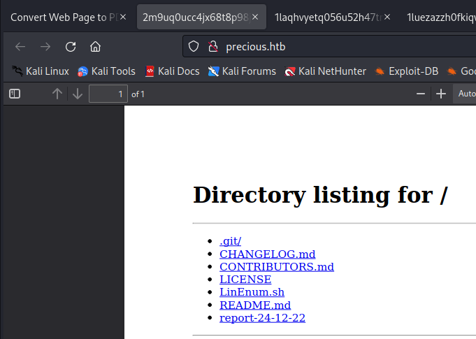Open the Kali NetHunter bookmark
The height and width of the screenshot is (339, 476).
tap(325, 71)
